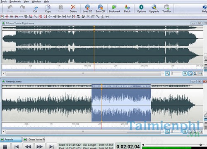Screen dimensions: 207x149
Task: Cut the selected audio
Action: (35, 9)
